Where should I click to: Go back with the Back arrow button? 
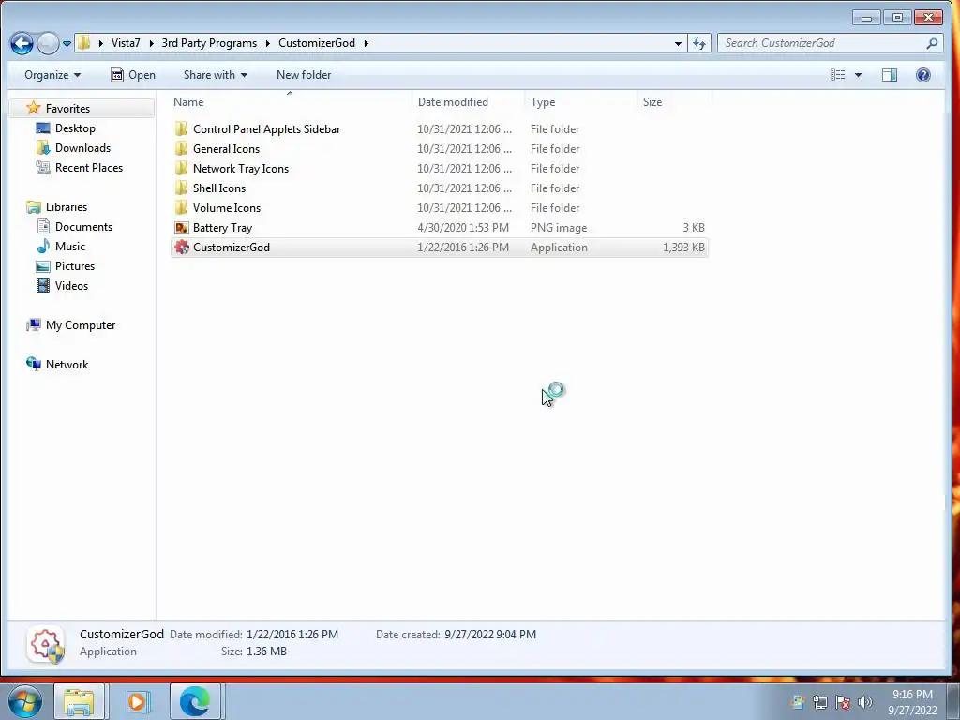point(22,43)
